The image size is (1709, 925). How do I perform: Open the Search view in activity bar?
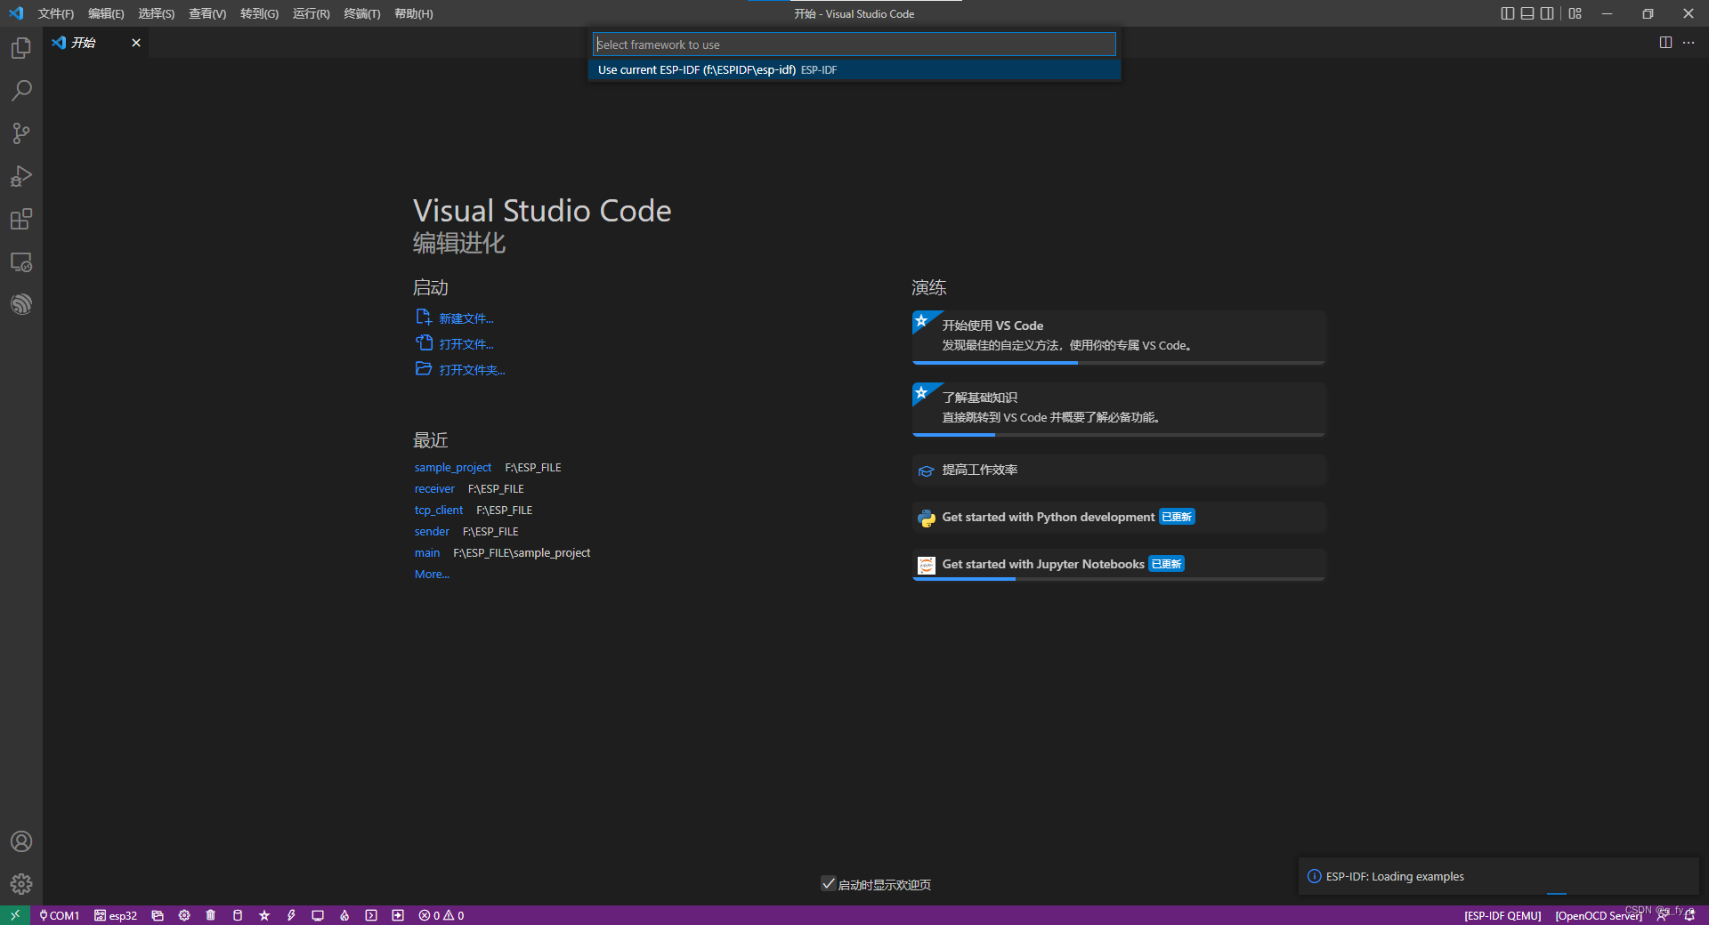(x=21, y=91)
